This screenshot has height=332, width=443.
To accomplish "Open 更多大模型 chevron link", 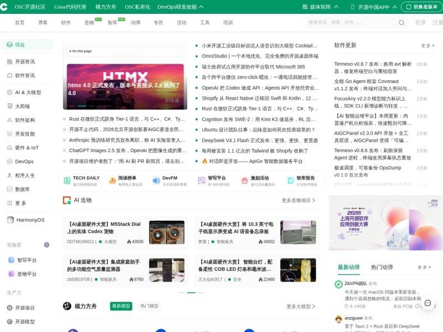I will [x=301, y=307].
